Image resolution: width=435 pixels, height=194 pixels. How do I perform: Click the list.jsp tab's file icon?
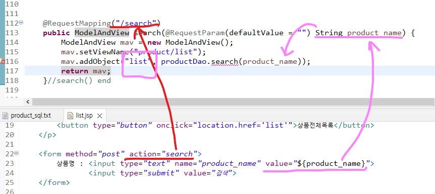(71, 116)
